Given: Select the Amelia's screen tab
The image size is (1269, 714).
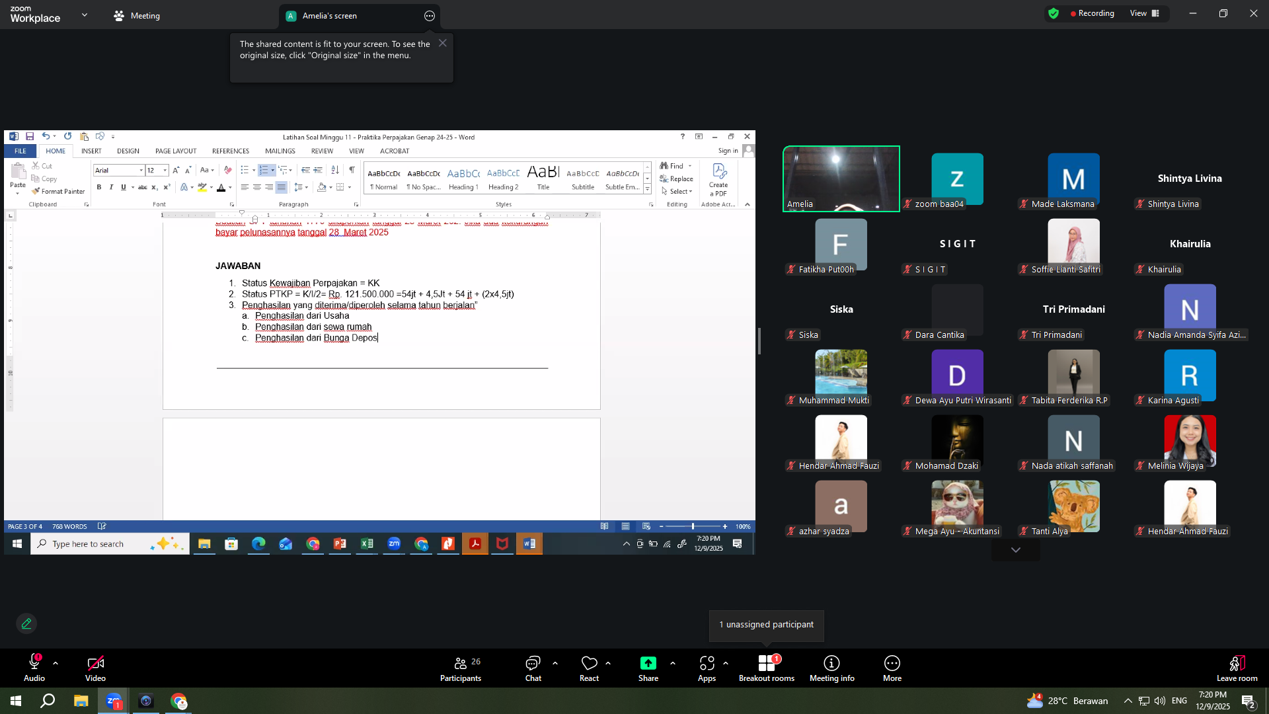Looking at the screenshot, I should 360,16.
